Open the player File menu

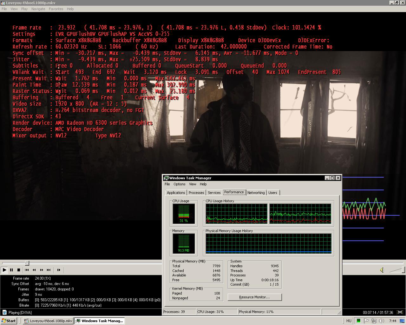pyautogui.click(x=4, y=9)
